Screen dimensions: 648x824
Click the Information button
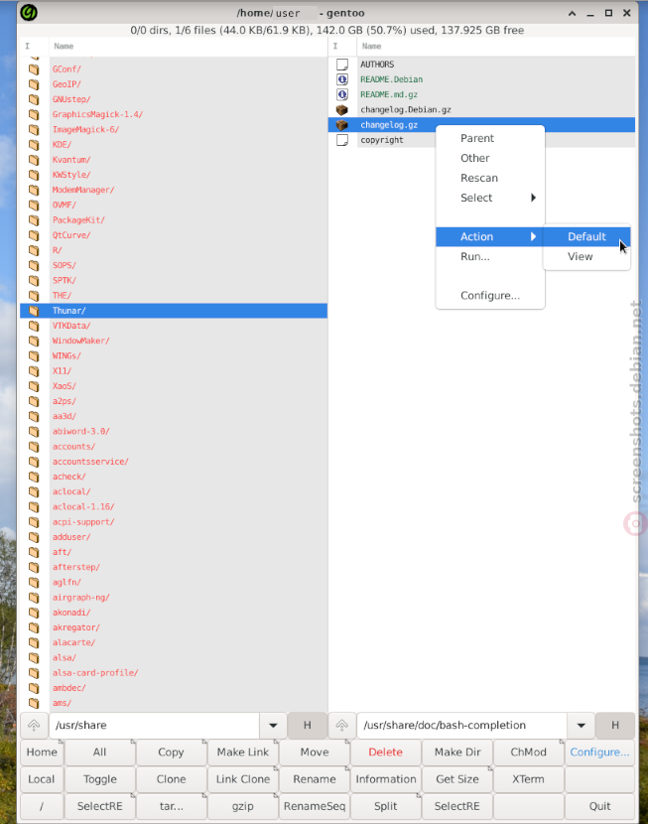pyautogui.click(x=385, y=779)
